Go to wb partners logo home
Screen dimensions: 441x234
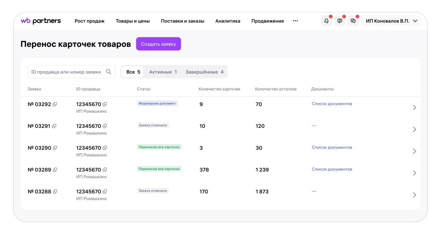(41, 21)
